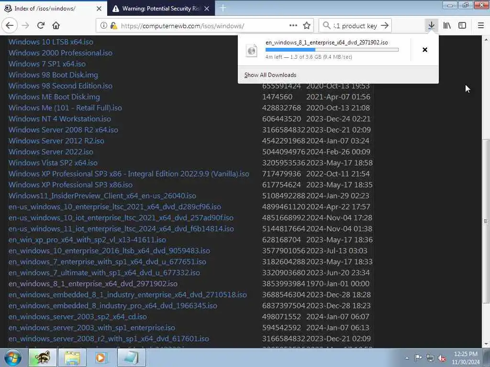Open Windows Me (101 - Retail Full).iso
This screenshot has width=490, height=367.
[x=65, y=108]
